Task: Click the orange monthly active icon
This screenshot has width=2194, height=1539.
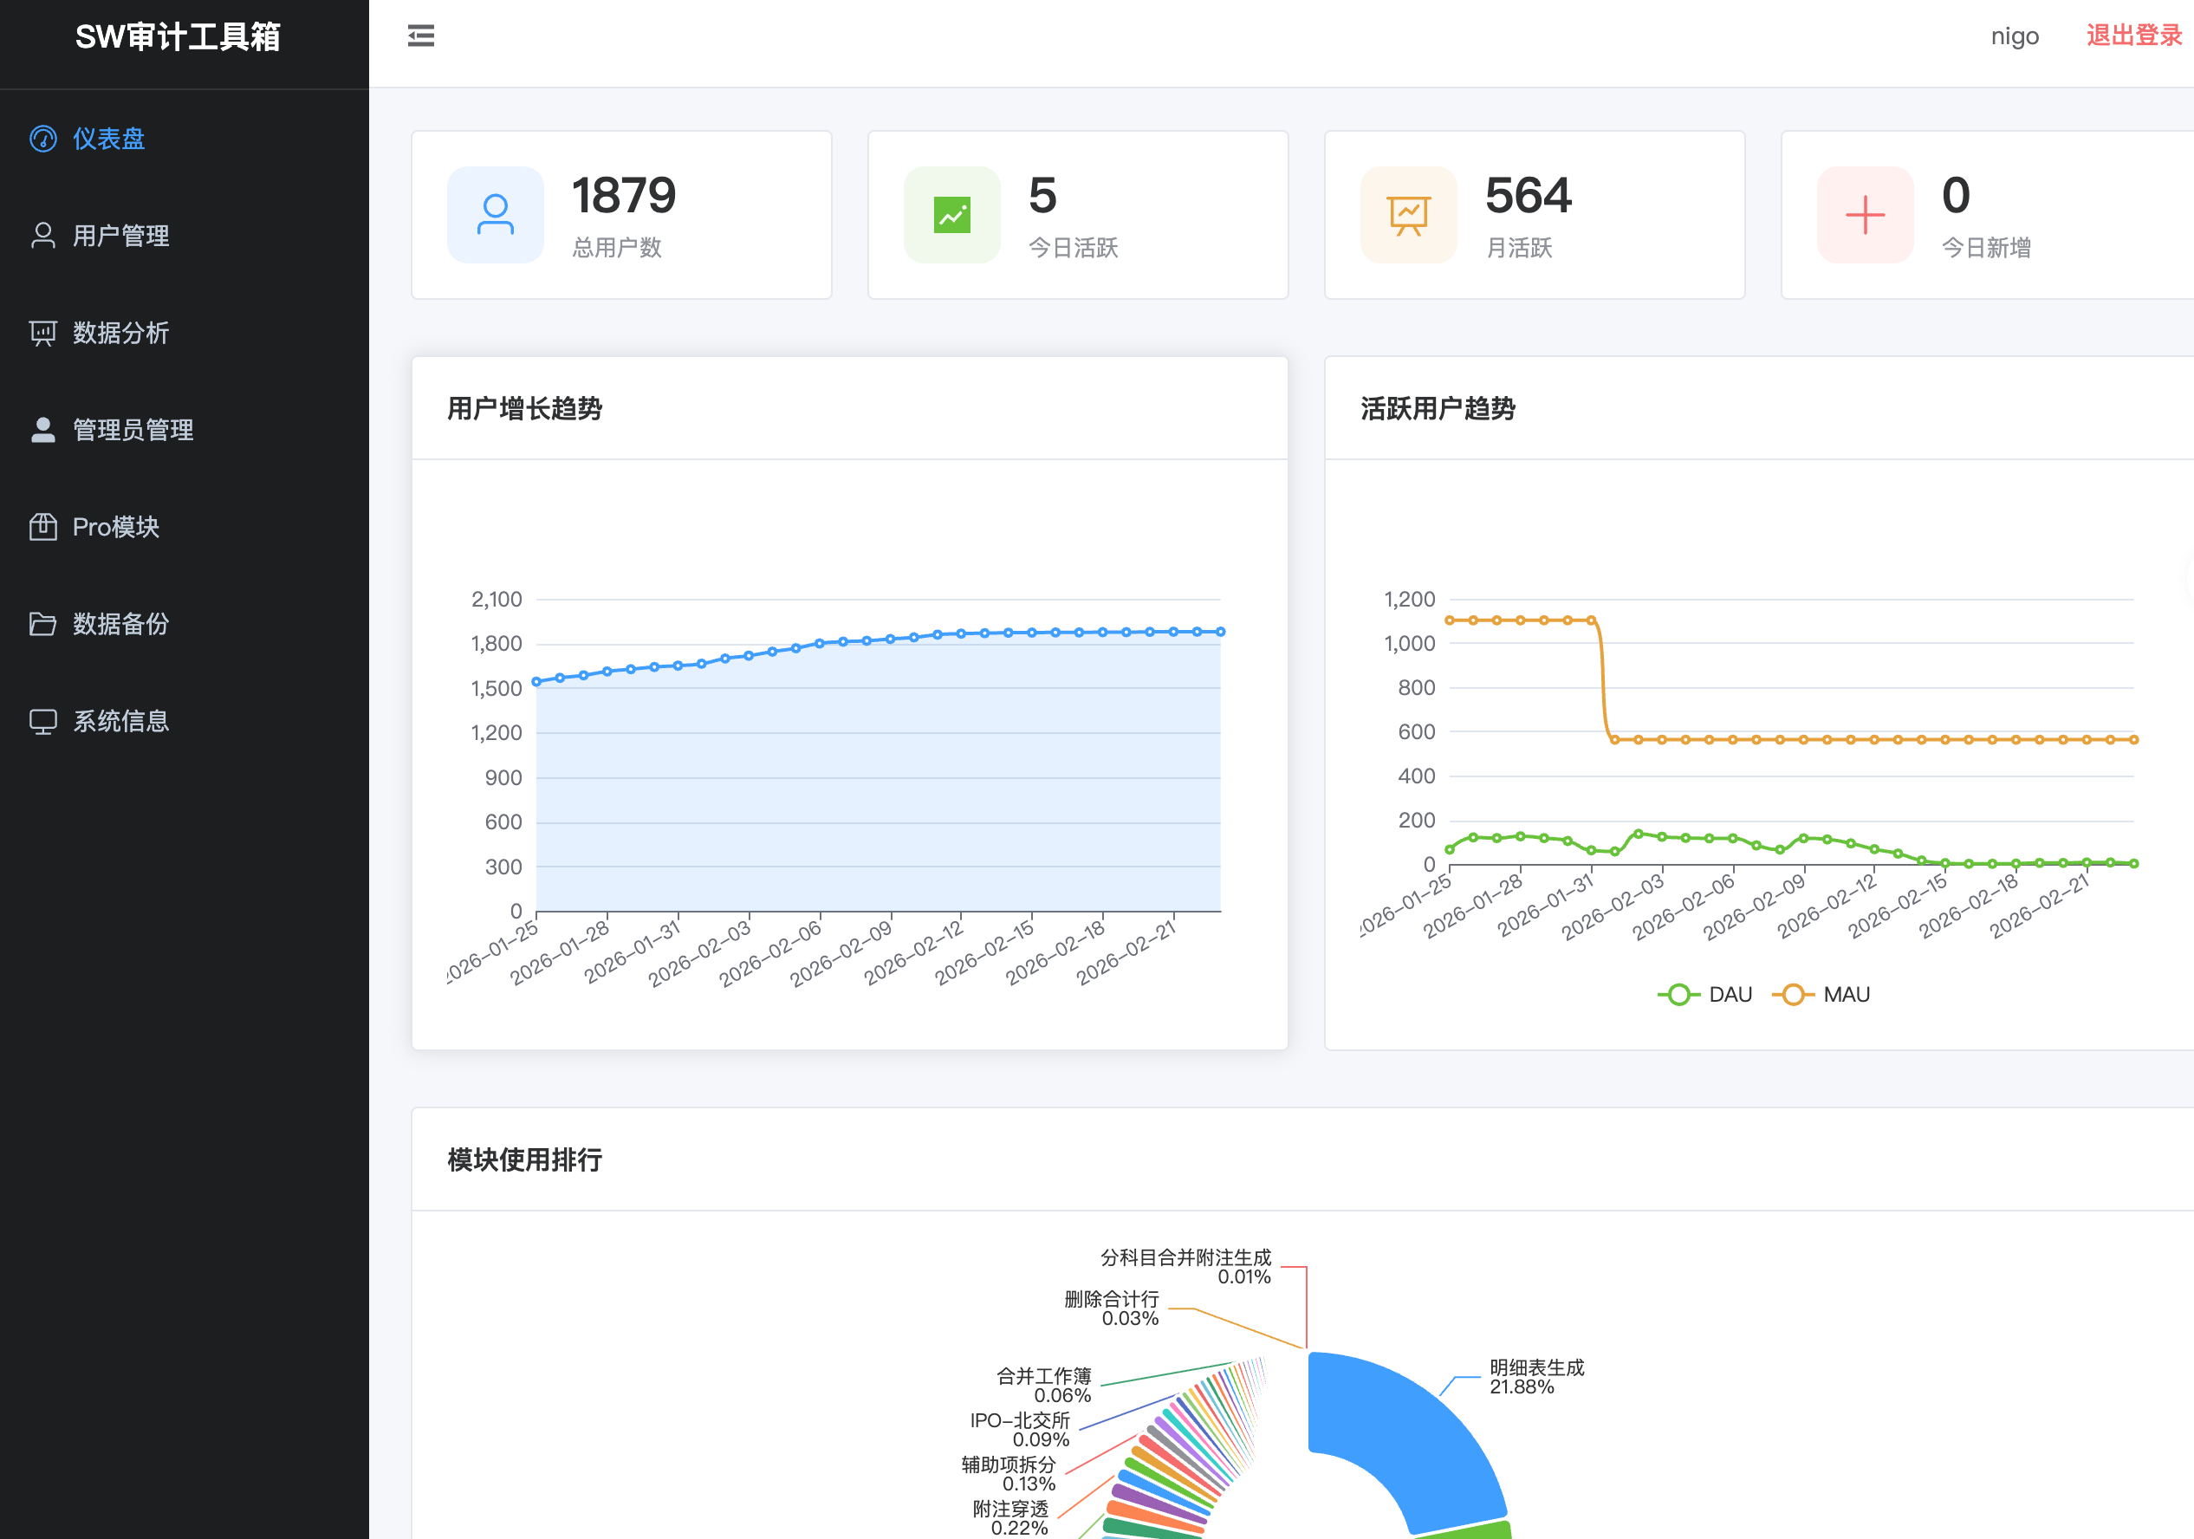Action: 1409,215
